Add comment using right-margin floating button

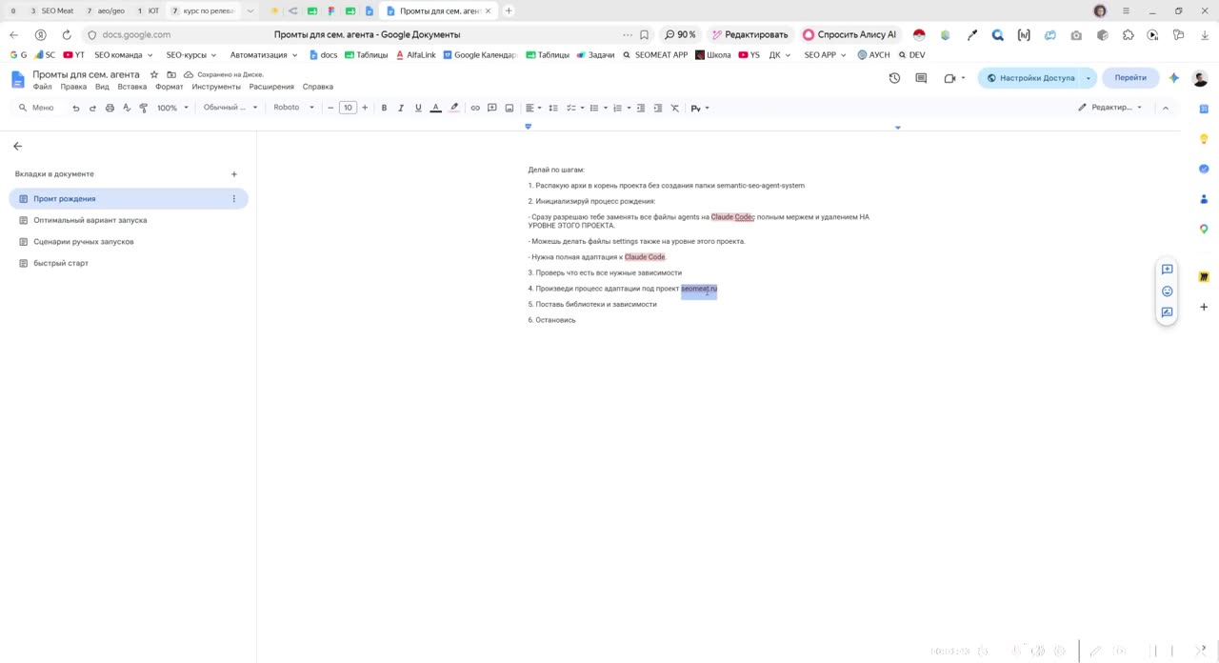(x=1167, y=270)
